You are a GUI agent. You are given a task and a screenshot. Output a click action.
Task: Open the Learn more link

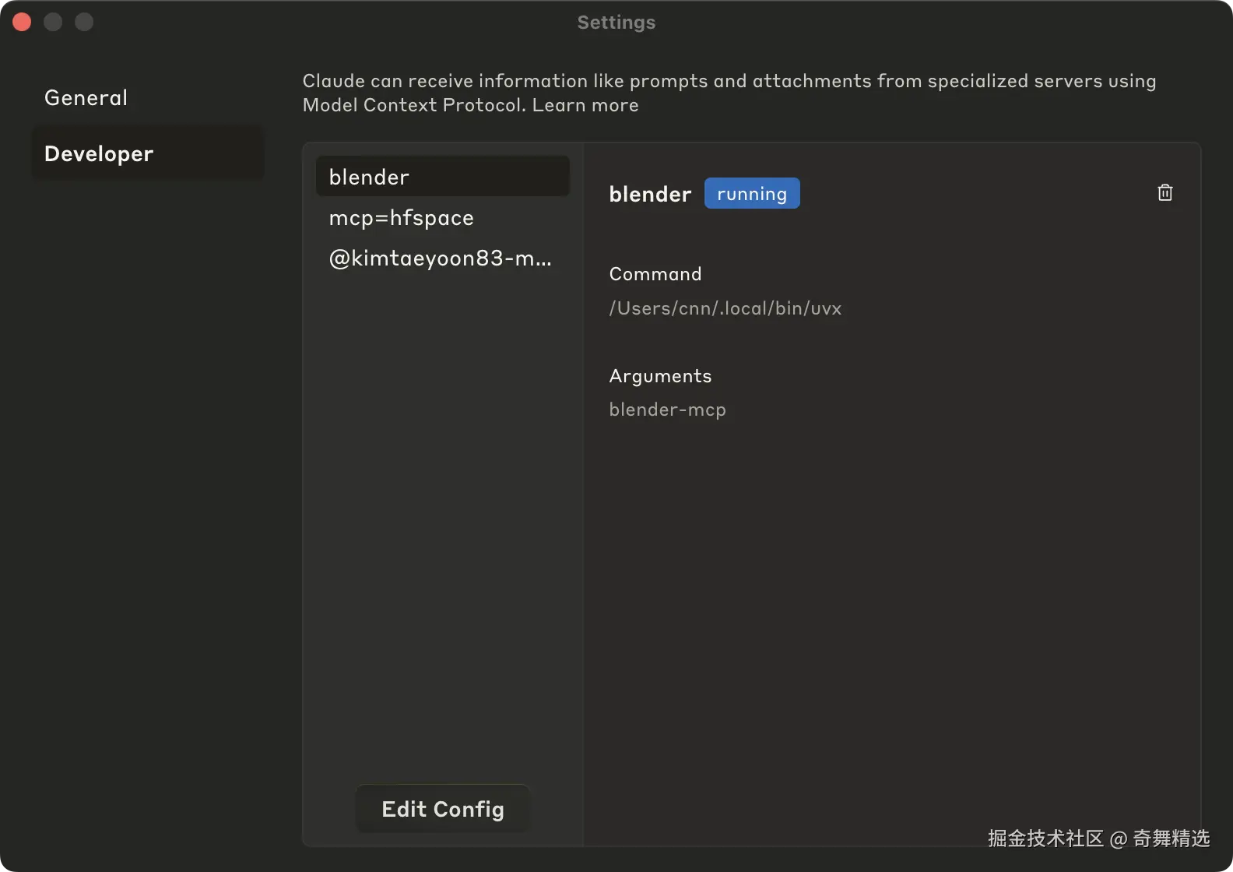585,105
